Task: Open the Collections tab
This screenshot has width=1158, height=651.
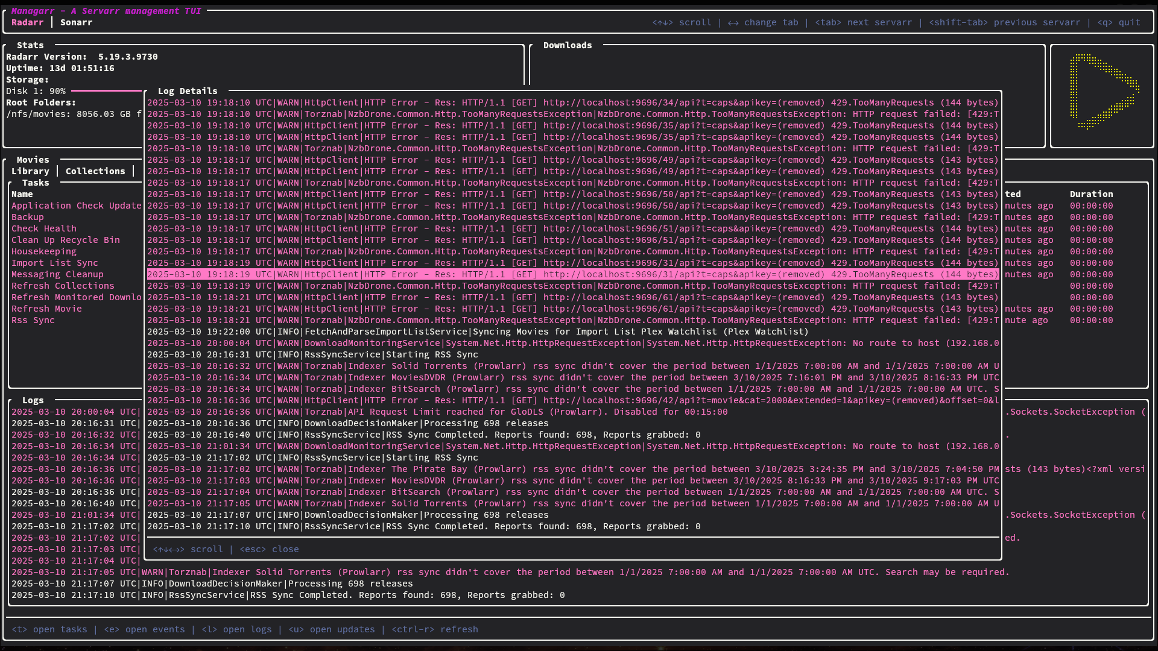Action: [95, 171]
